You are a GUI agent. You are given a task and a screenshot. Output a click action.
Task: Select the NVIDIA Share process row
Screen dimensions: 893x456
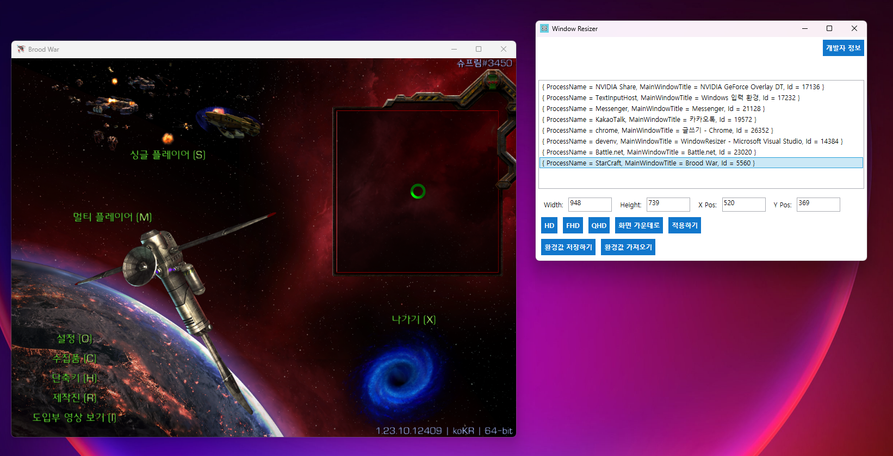click(701, 87)
